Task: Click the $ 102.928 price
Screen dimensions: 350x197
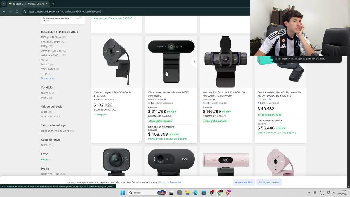Action: 103,105
